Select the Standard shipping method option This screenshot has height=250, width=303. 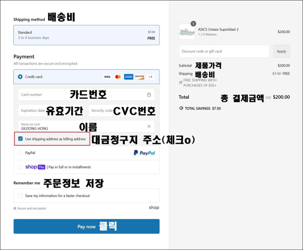click(86, 35)
